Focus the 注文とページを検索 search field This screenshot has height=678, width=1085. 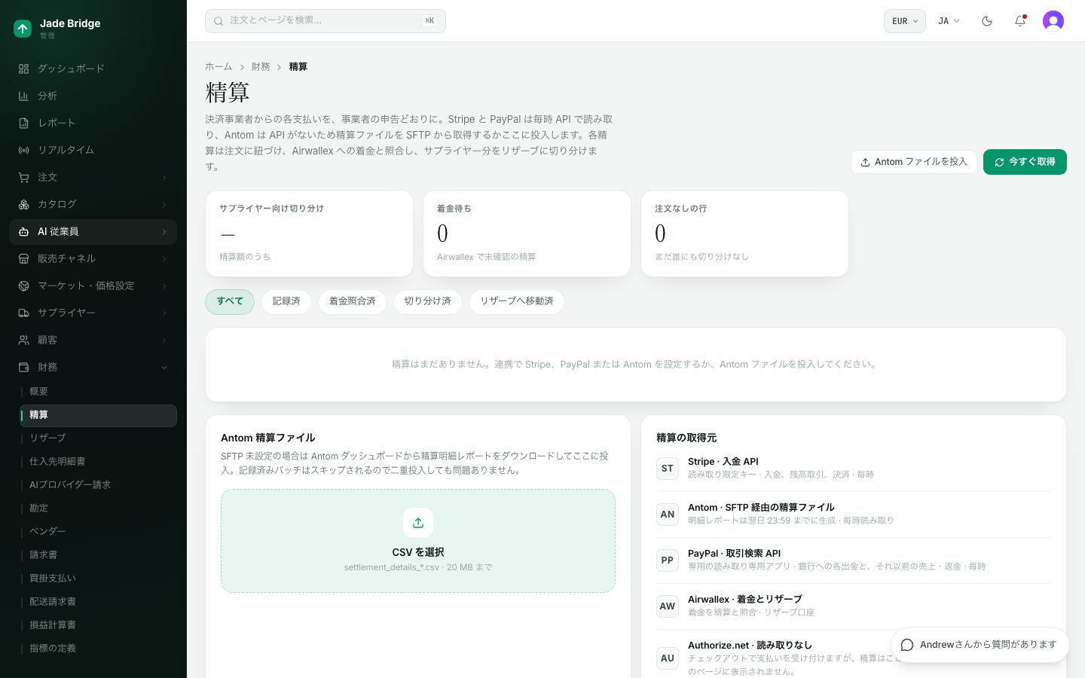(x=325, y=21)
